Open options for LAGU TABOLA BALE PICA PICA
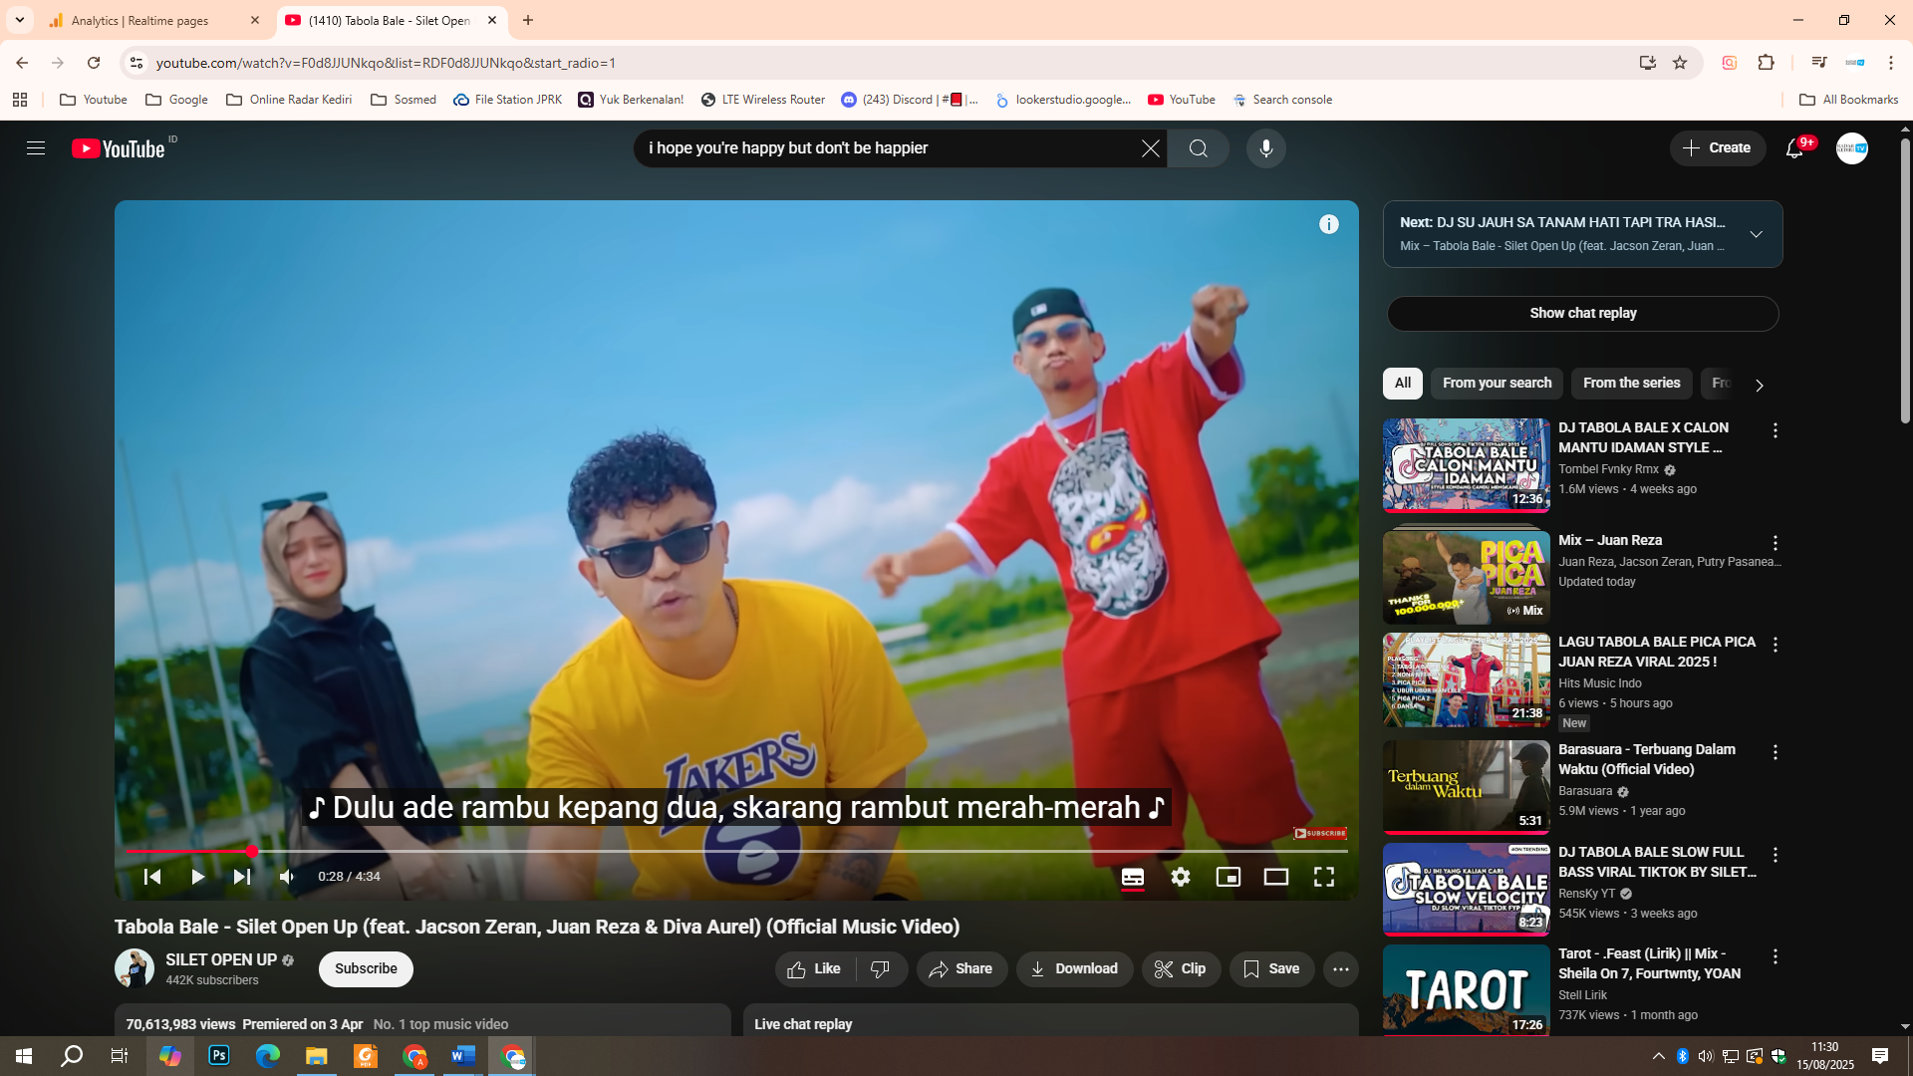The width and height of the screenshot is (1913, 1076). tap(1775, 645)
